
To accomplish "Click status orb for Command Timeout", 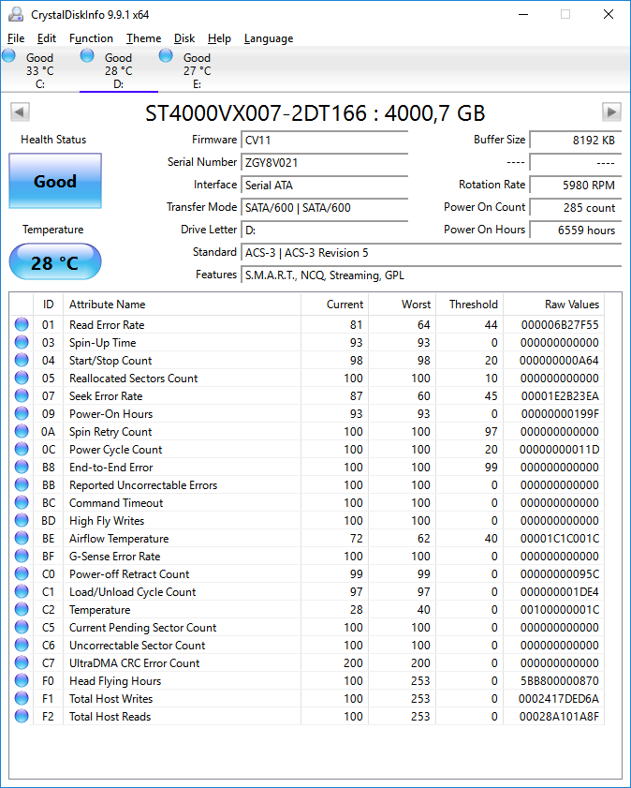I will (x=22, y=502).
